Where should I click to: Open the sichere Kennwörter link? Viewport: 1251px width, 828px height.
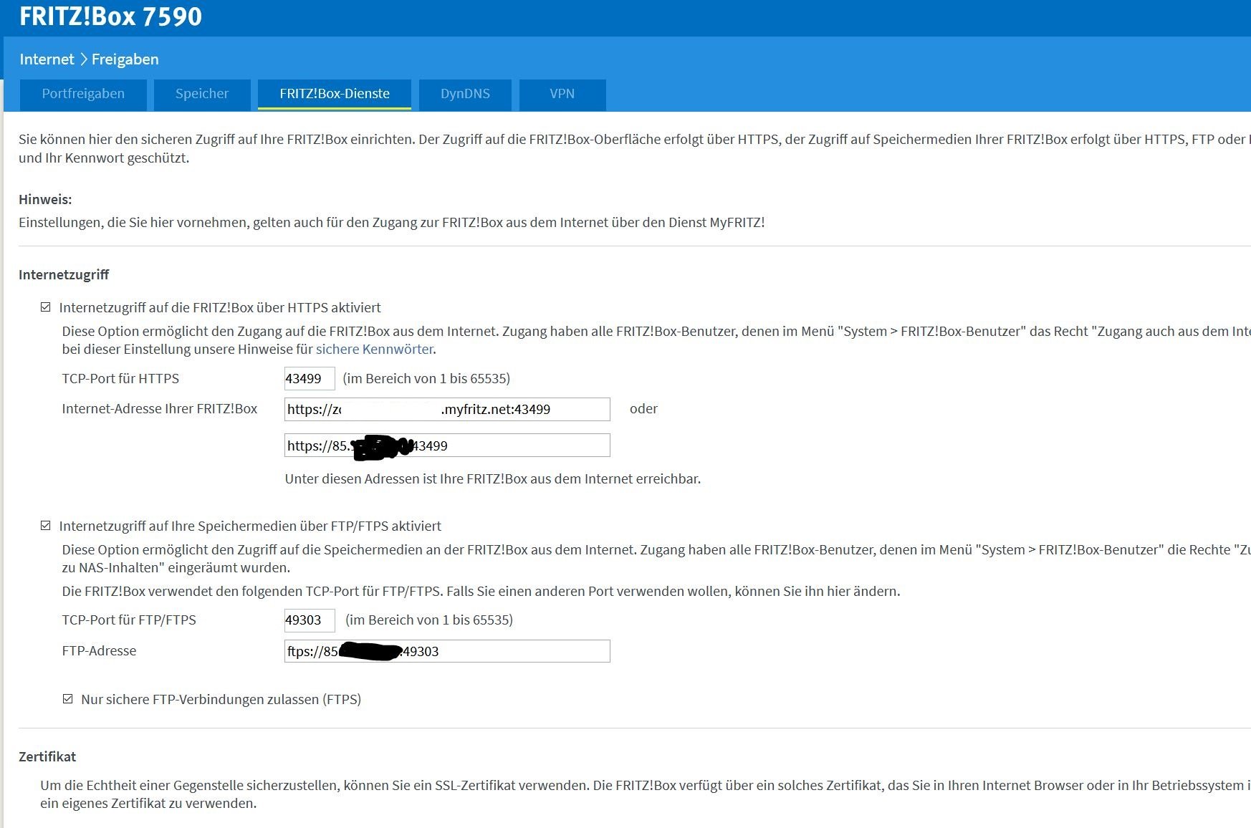(x=375, y=350)
